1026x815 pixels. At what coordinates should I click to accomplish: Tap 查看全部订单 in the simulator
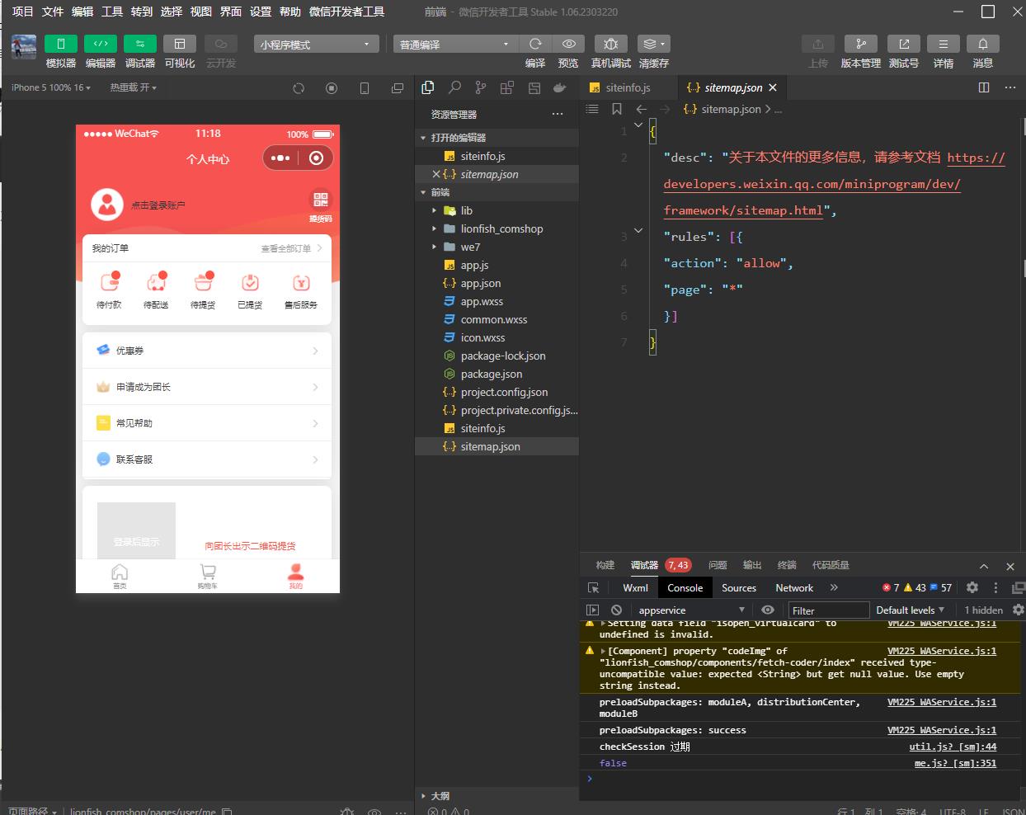(291, 248)
